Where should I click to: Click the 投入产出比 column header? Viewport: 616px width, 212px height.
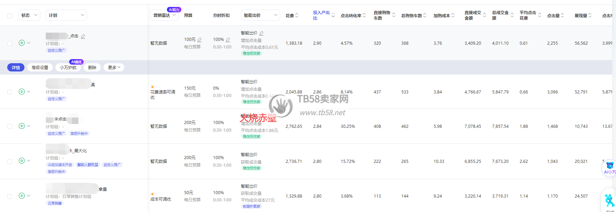(x=321, y=15)
